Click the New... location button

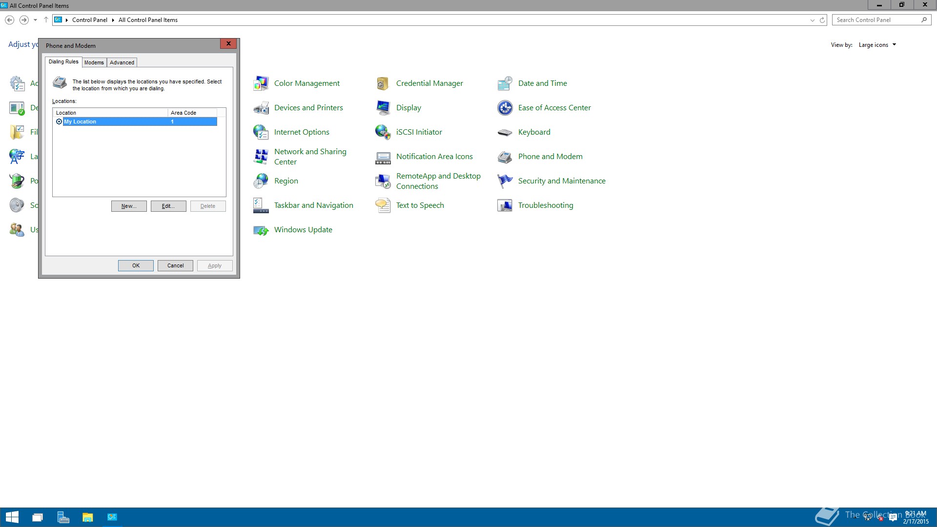point(129,206)
